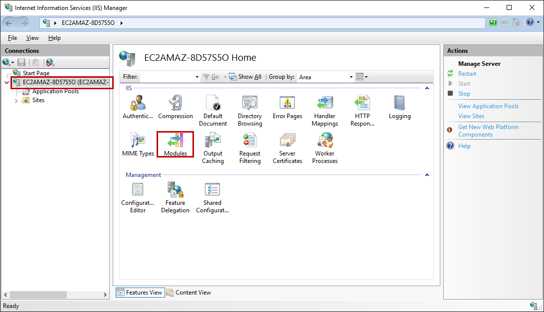The image size is (544, 312).
Task: Click Restart in Manage Server actions
Action: 467,73
